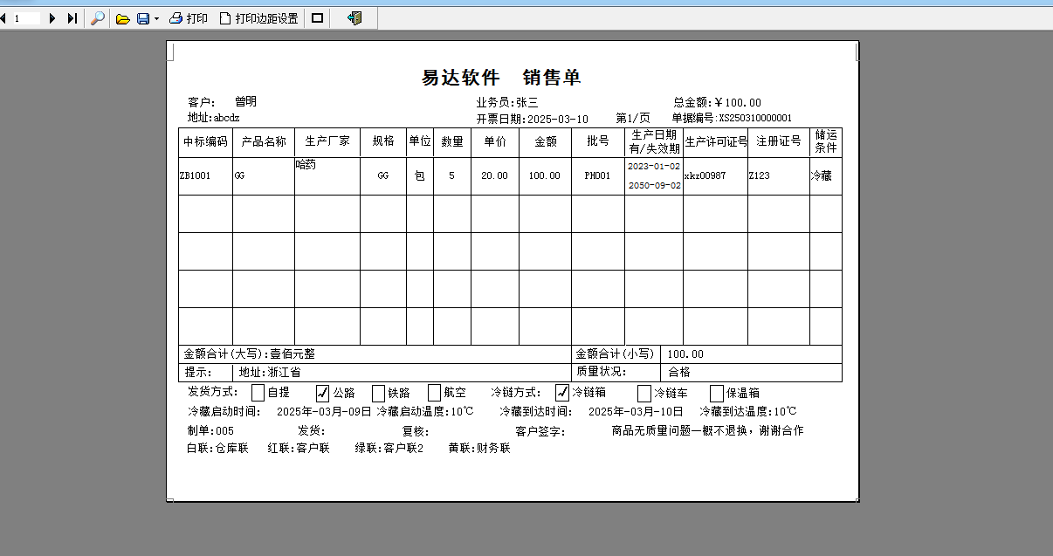
Task: Exit the preview with door icon
Action: [354, 17]
